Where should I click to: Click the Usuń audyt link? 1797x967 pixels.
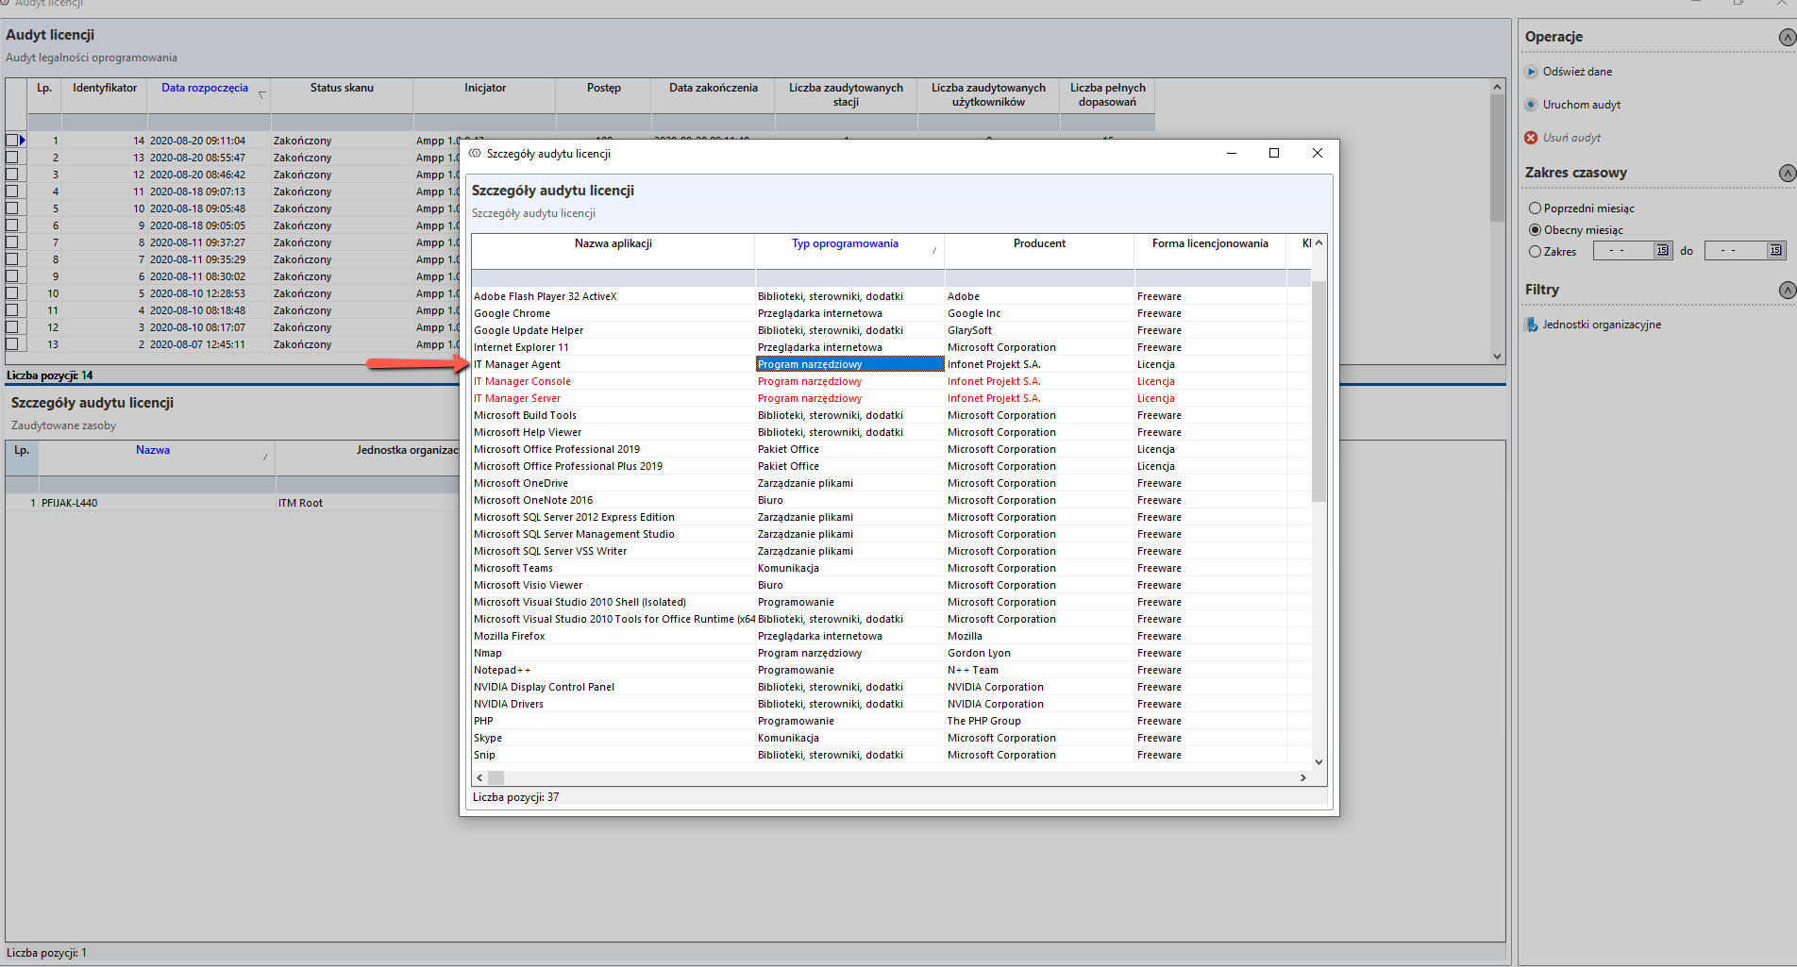1571,138
